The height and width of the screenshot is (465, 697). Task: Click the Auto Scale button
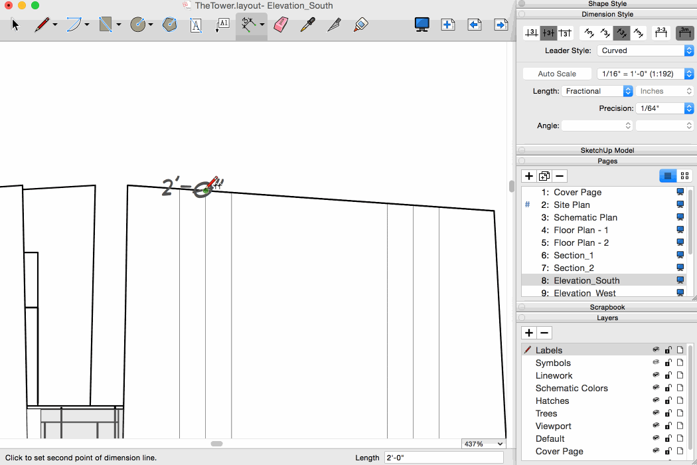(557, 74)
